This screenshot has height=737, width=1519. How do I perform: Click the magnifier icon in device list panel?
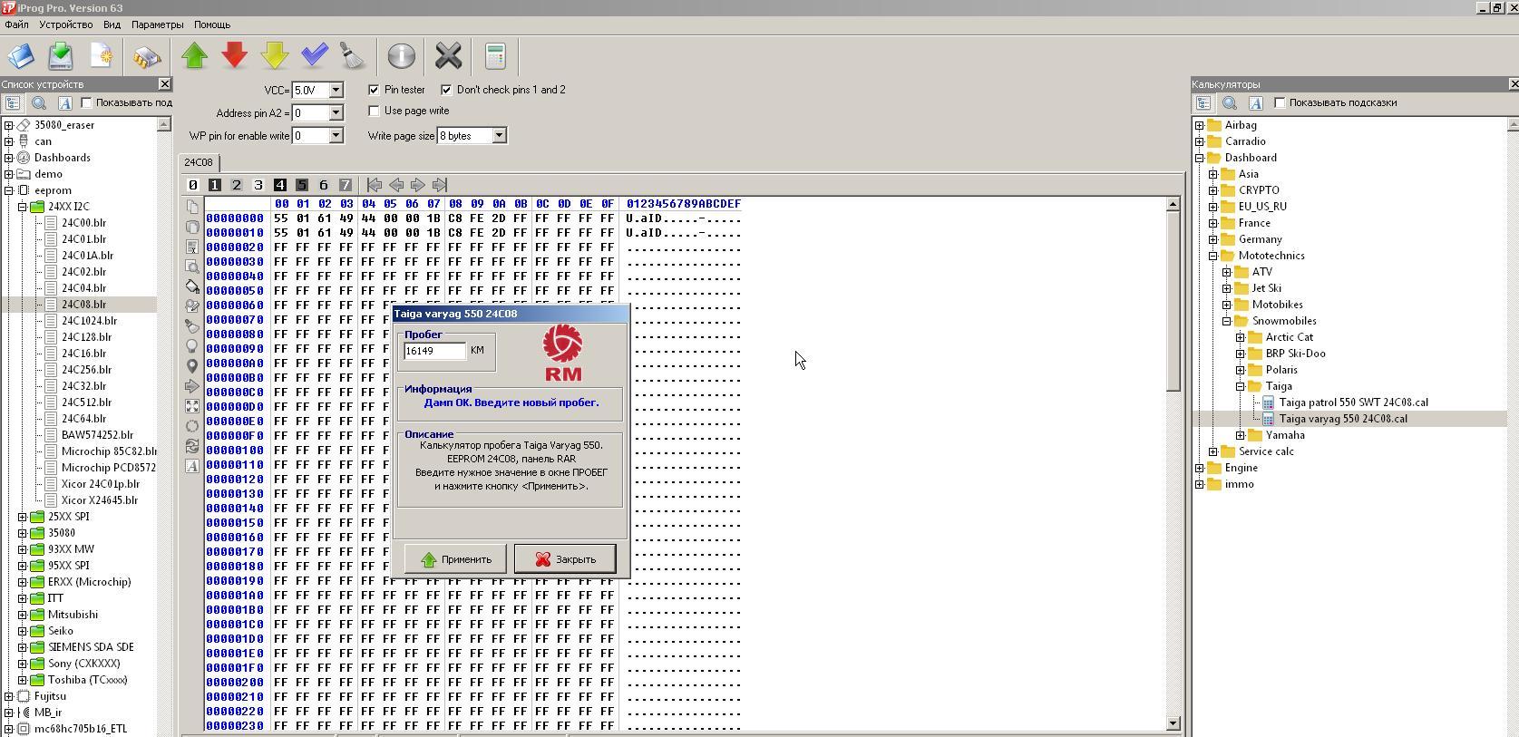(x=39, y=103)
